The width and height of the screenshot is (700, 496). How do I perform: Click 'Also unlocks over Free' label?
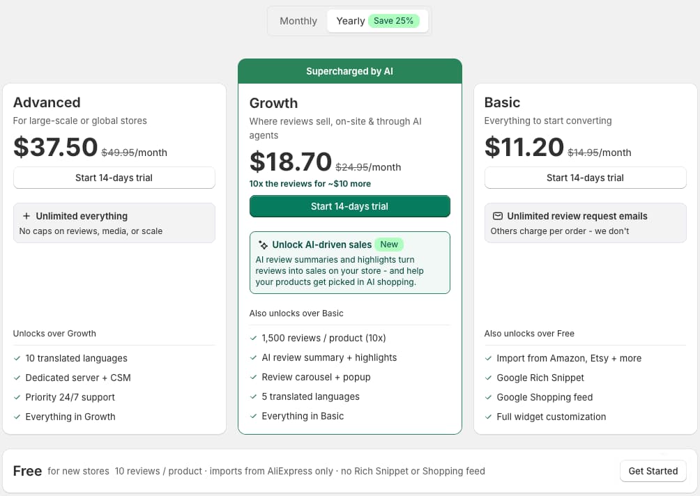point(529,334)
